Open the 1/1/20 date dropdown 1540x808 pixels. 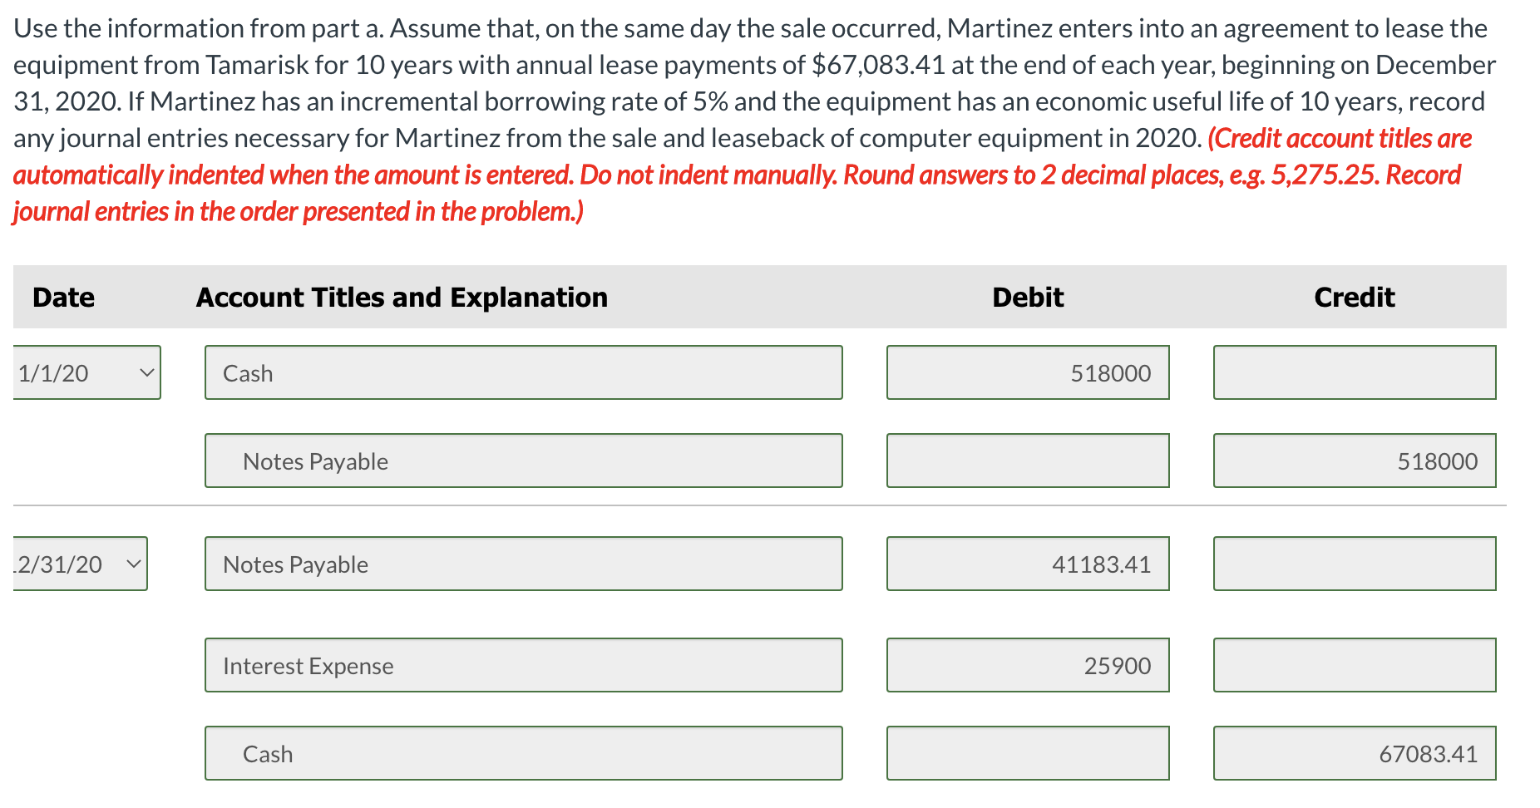[86, 372]
